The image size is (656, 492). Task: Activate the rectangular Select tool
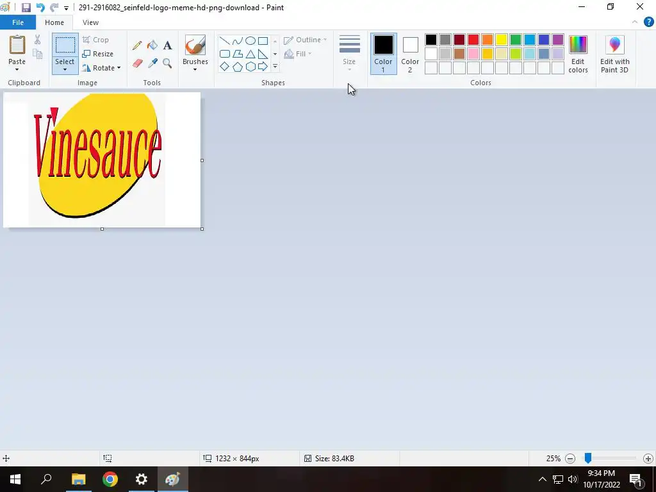pos(65,45)
